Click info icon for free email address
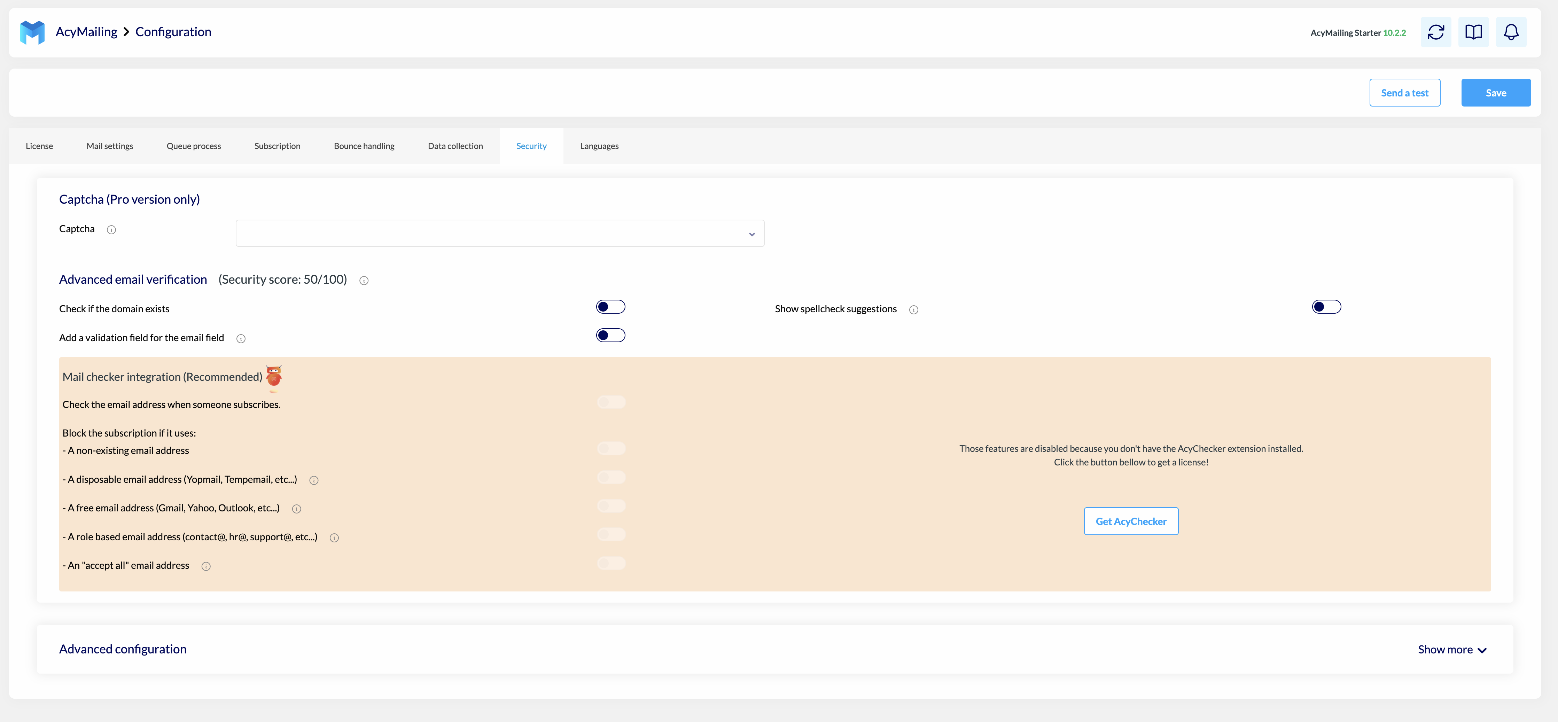Image resolution: width=1558 pixels, height=722 pixels. 296,509
